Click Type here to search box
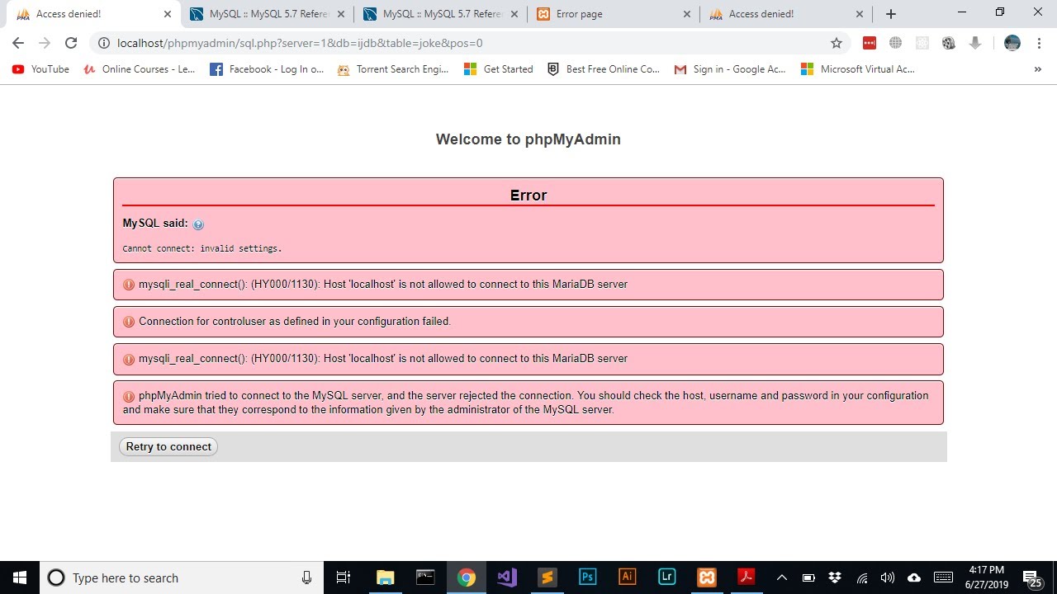Viewport: 1057px width, 594px height. [x=181, y=577]
